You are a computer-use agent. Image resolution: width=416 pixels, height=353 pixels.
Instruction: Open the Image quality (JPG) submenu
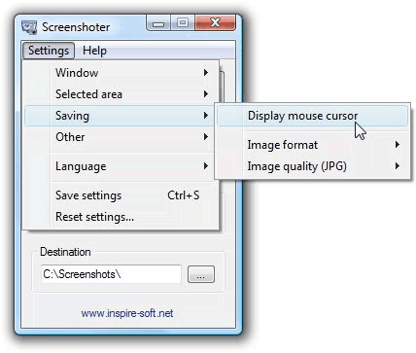point(312,166)
